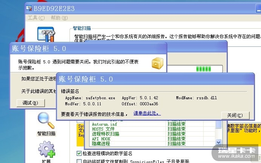
Task: Click the AppVer: 5.0.1.42 text
Action: point(140,98)
